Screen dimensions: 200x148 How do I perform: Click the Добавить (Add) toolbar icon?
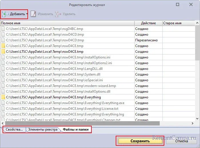coord(5,14)
